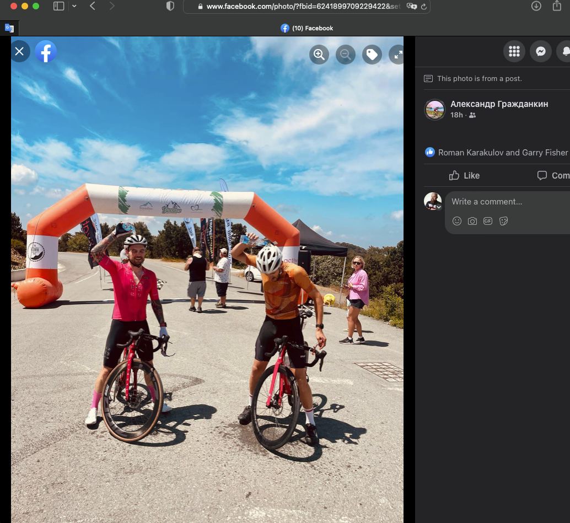Image resolution: width=570 pixels, height=523 pixels.
Task: Enter fullscreen photo view
Action: click(x=397, y=54)
